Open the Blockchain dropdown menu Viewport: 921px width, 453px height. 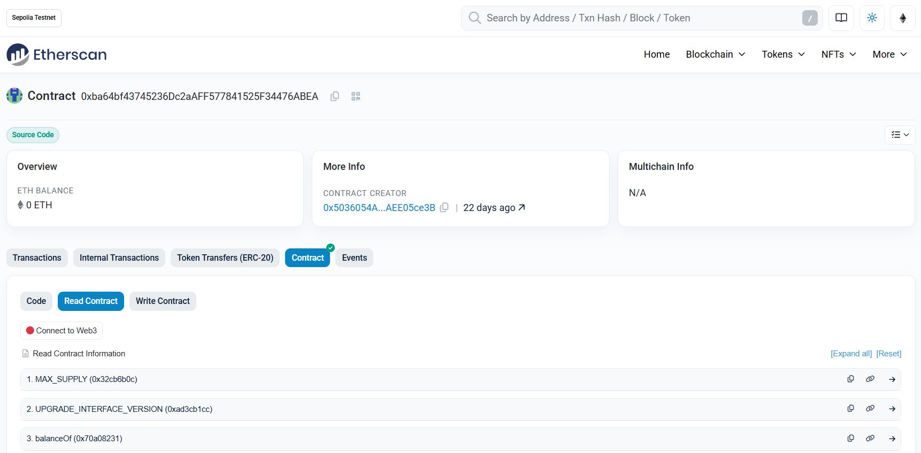[716, 54]
